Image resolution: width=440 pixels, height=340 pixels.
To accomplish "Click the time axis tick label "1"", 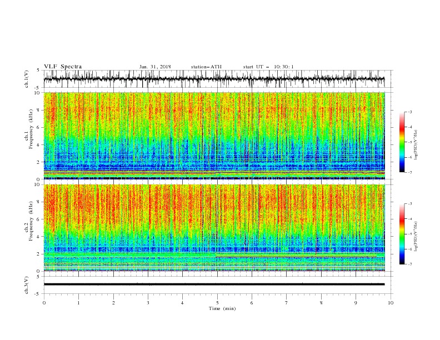I will point(78,303).
